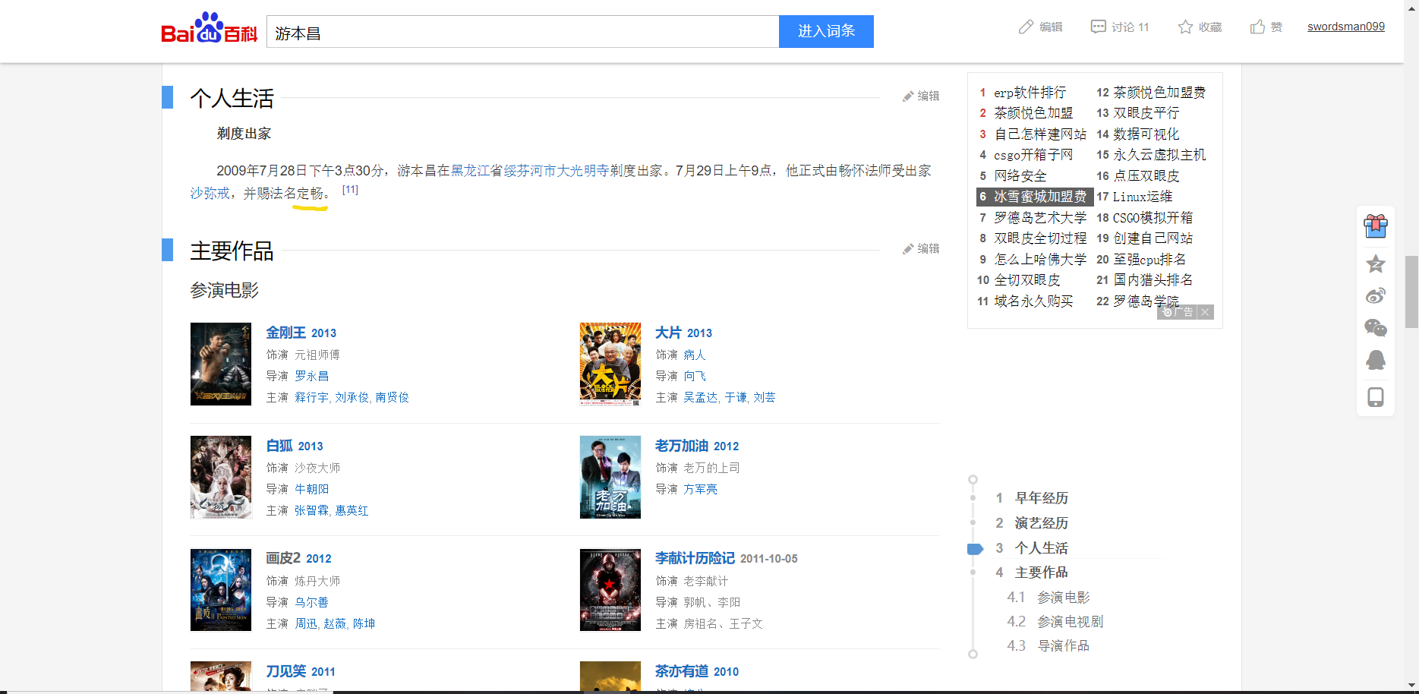Image resolution: width=1419 pixels, height=694 pixels.
Task: Click the ad link erp软件排行
Action: click(1030, 93)
